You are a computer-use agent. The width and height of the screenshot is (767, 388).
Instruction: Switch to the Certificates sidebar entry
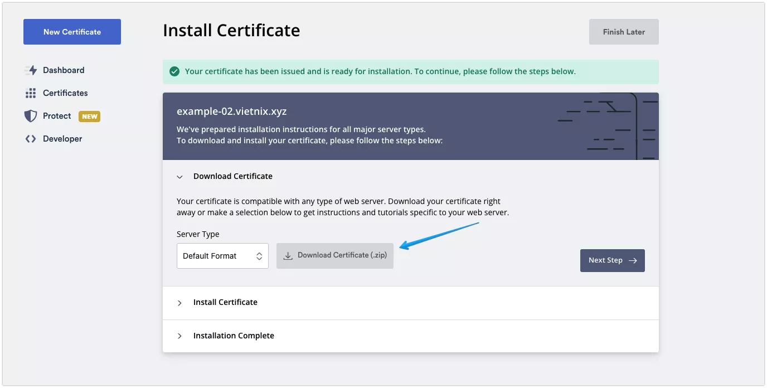pos(65,93)
